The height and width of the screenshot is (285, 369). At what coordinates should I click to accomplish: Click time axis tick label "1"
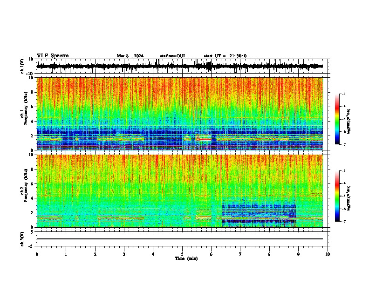pos(66,254)
